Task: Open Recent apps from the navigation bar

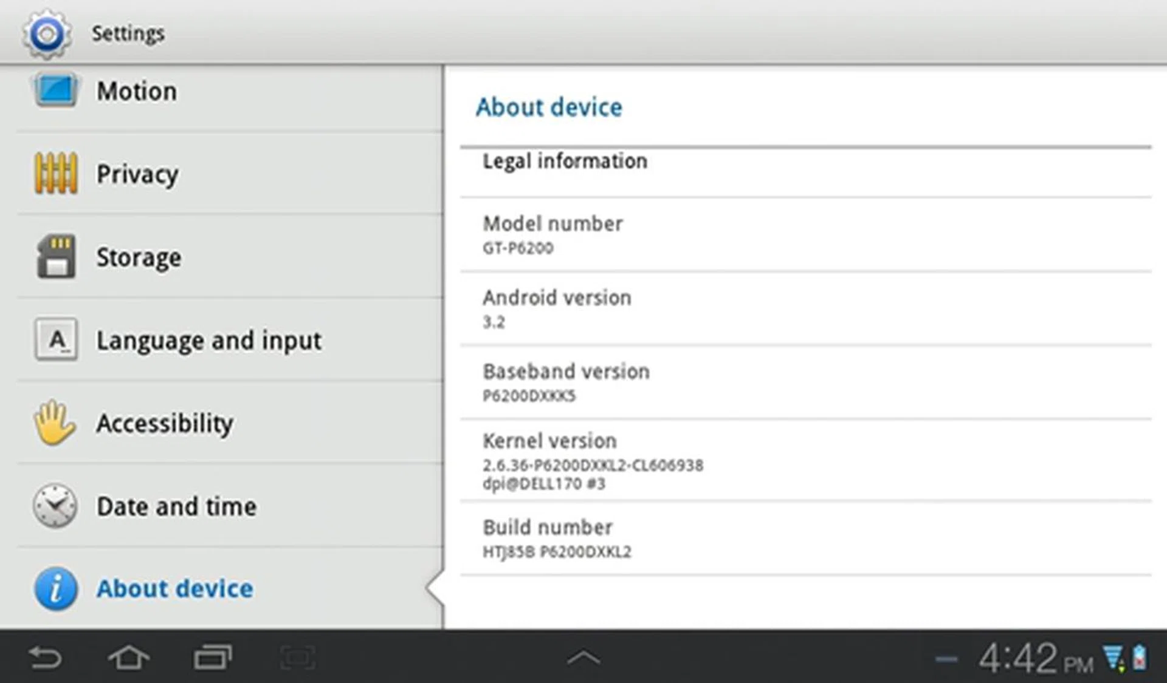Action: [214, 657]
